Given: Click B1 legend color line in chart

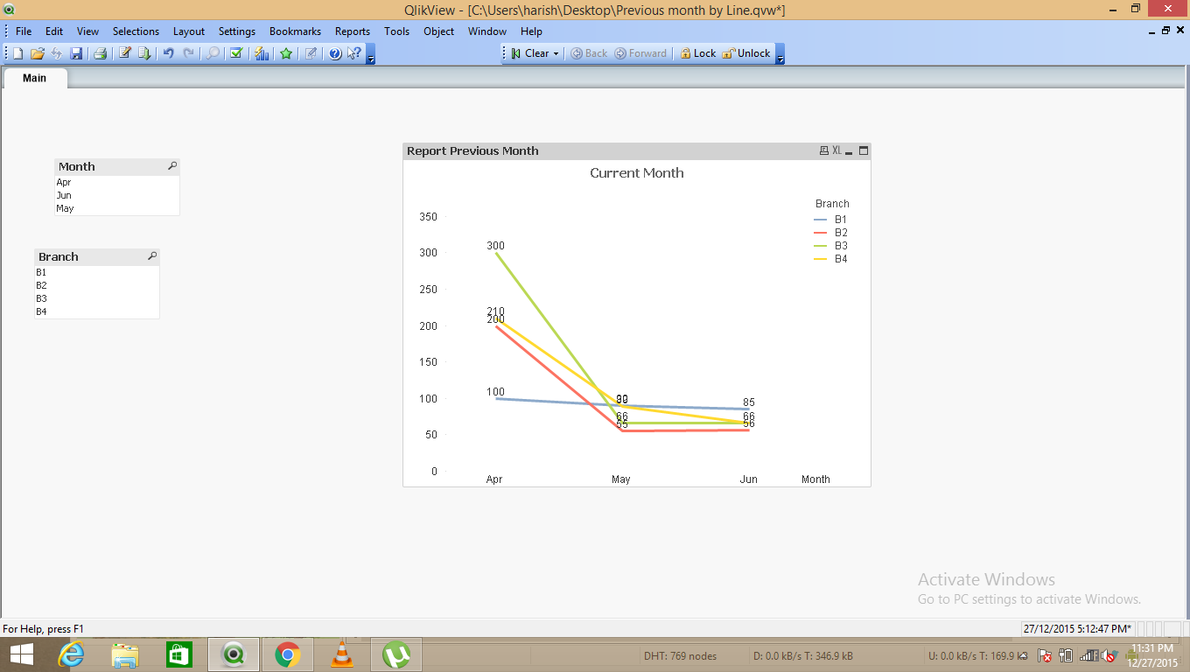Looking at the screenshot, I should [x=820, y=220].
